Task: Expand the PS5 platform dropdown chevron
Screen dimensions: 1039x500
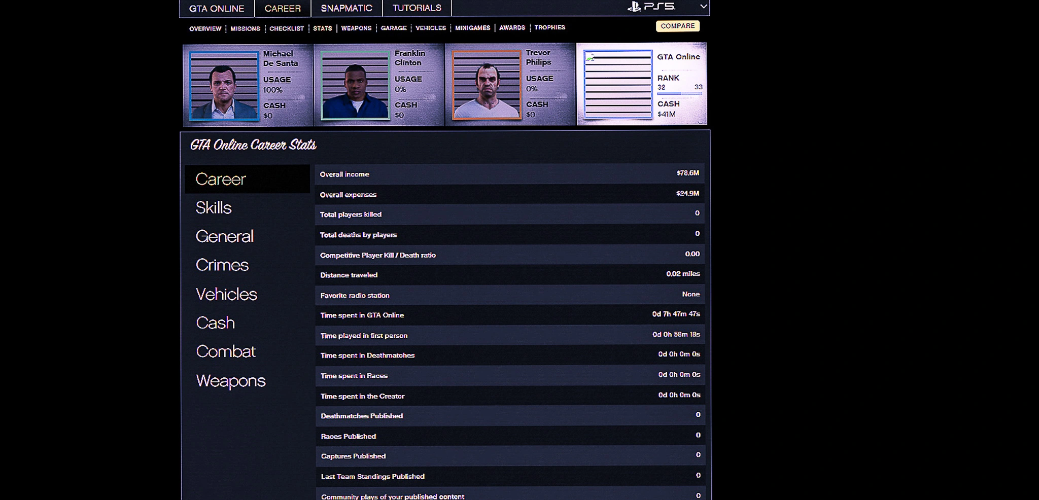Action: [x=703, y=7]
